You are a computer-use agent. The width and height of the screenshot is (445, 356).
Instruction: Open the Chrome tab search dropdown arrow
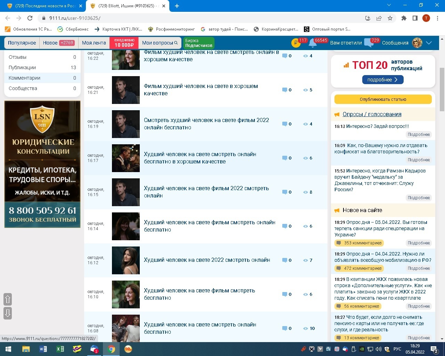[389, 5]
